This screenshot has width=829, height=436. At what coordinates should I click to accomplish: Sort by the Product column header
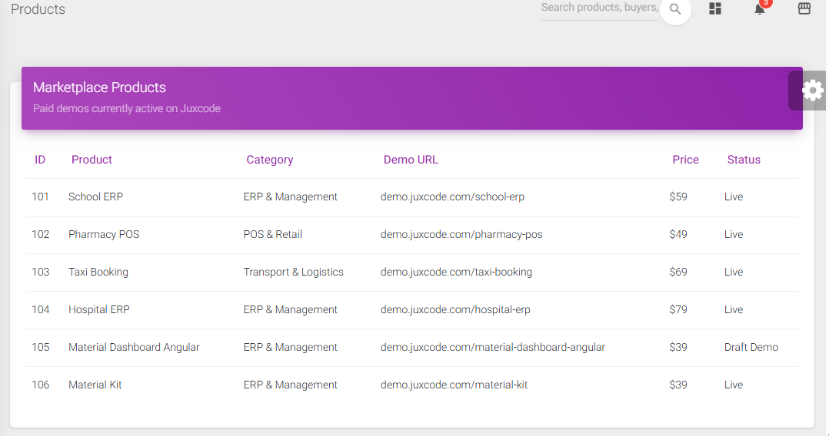click(x=92, y=160)
